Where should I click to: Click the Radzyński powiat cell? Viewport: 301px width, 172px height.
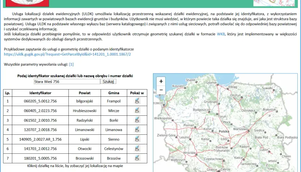pos(85,120)
